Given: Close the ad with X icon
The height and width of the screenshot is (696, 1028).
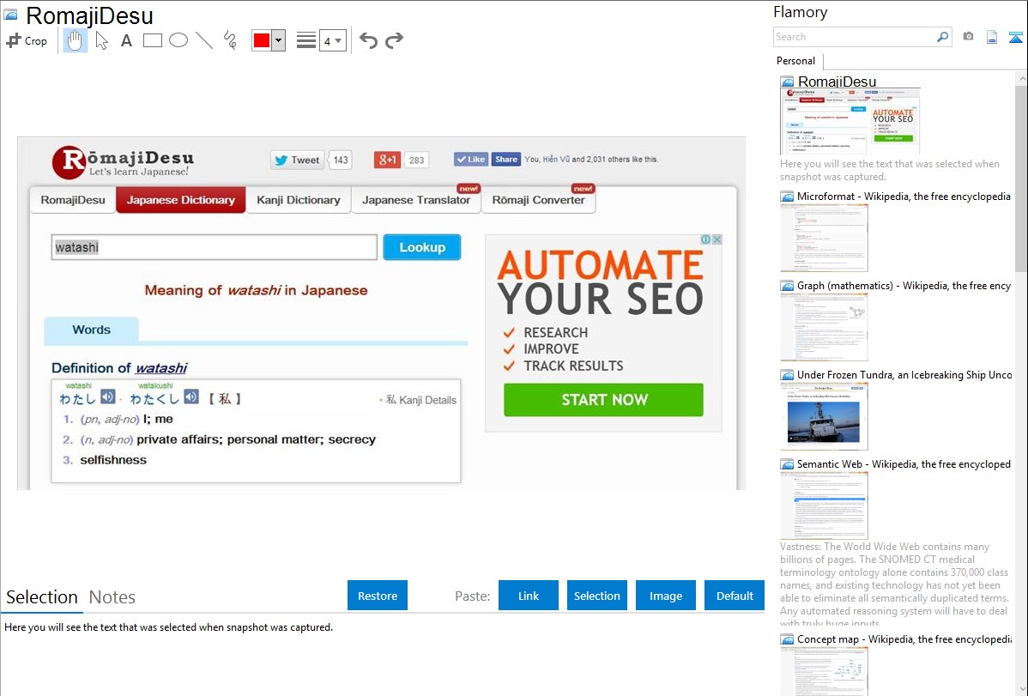Looking at the screenshot, I should click(717, 239).
